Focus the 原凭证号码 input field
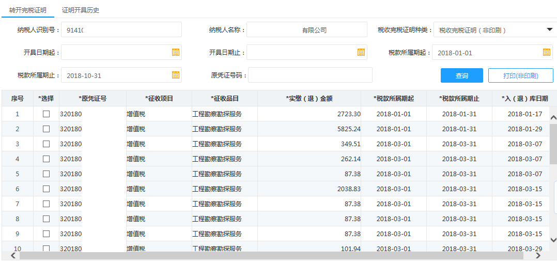The width and height of the screenshot is (557, 263). tap(310, 75)
